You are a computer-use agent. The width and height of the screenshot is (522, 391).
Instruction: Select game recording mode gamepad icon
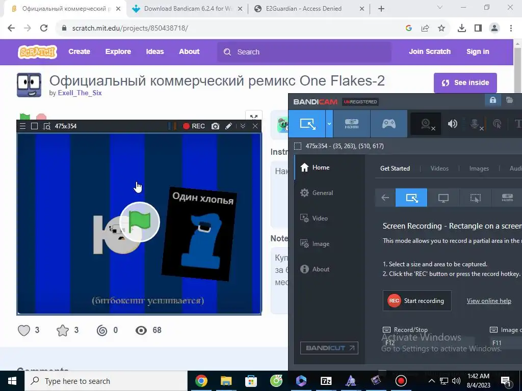point(388,124)
